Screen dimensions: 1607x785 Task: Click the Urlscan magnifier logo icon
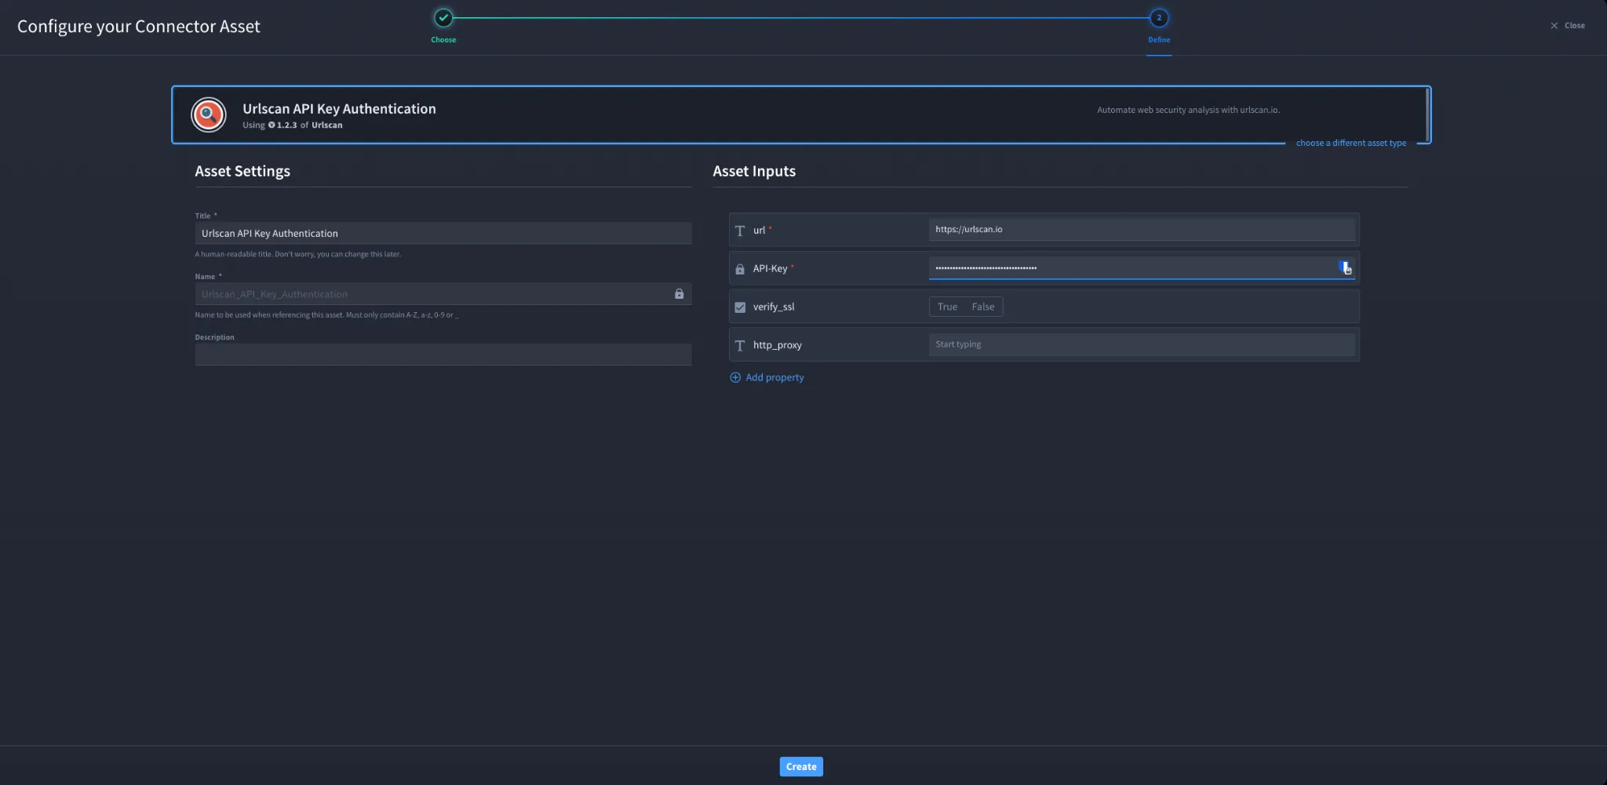[209, 115]
